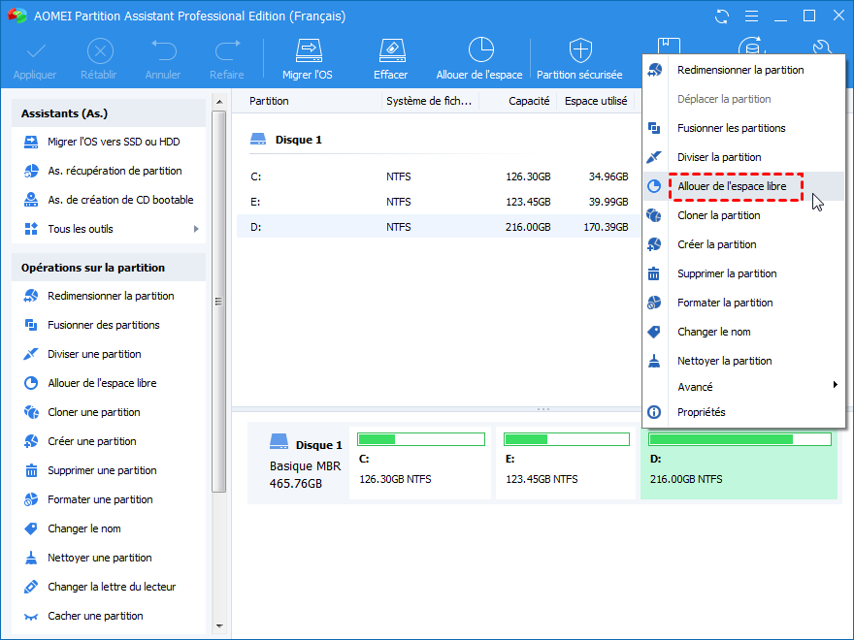
Task: Click the Refaire redo arrow
Action: coord(227,50)
